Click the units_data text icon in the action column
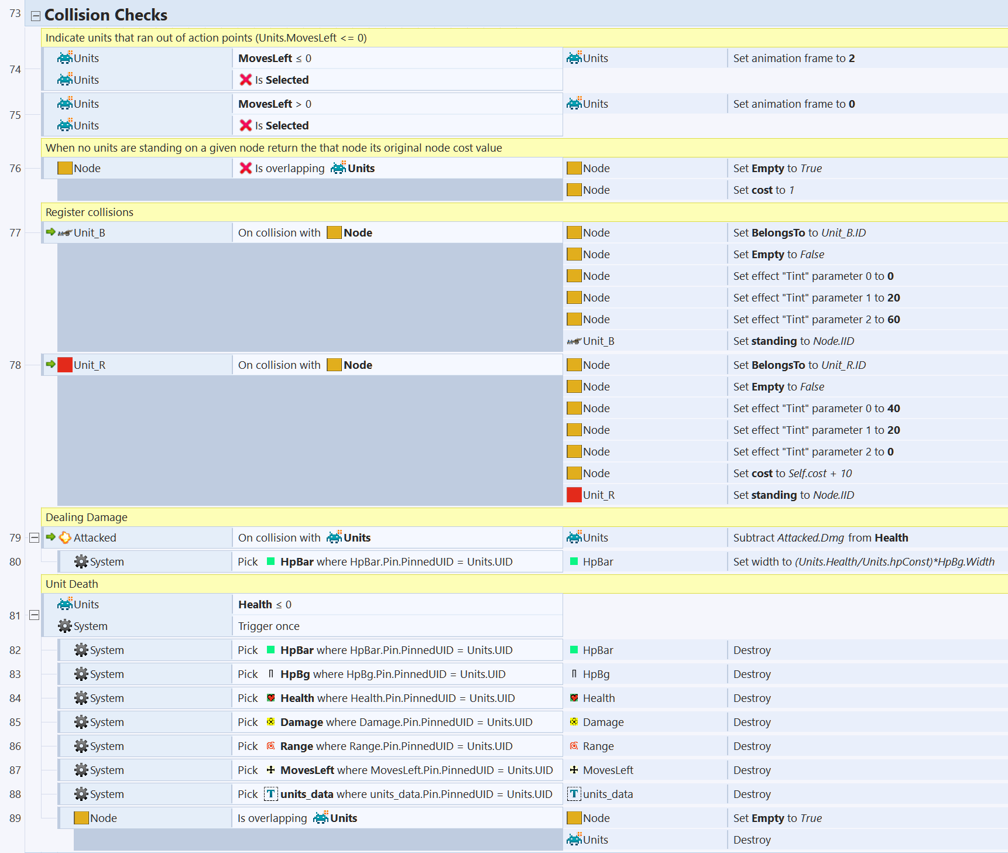1008x853 pixels. click(574, 794)
